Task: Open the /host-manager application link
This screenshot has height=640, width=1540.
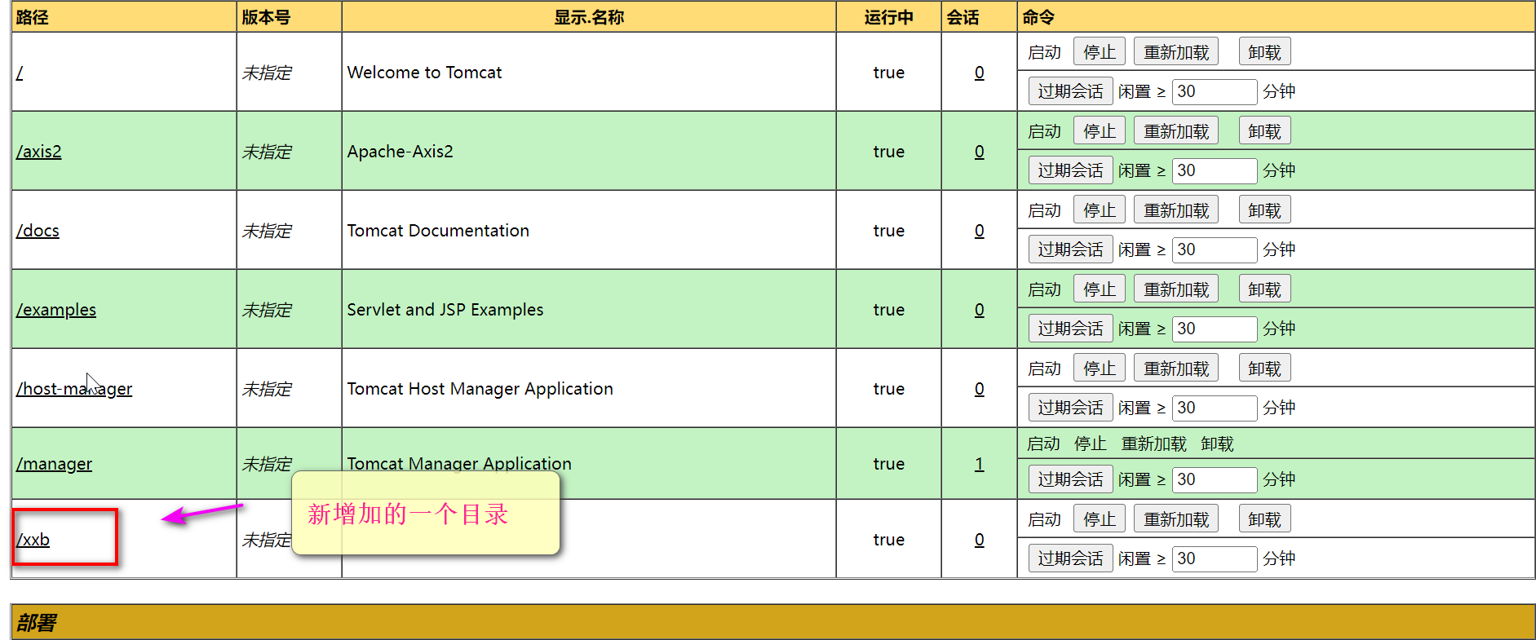Action: pyautogui.click(x=74, y=389)
